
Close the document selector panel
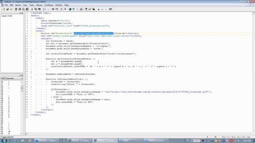click(22, 13)
